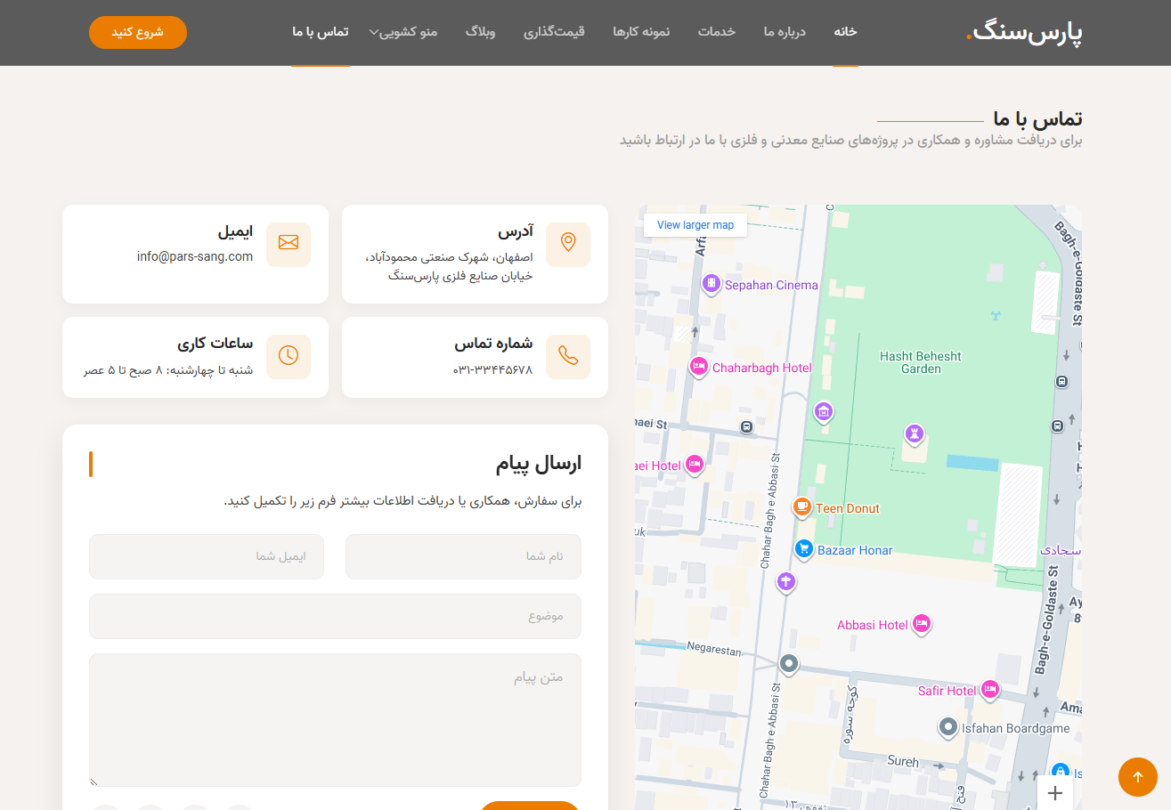Select the Sepahan Cinema marker on the map
Screen dimensions: 1171x810
[711, 284]
